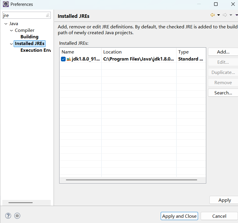Collapse the Java tree node
Viewport: 238px width, 223px height.
(x=6, y=23)
